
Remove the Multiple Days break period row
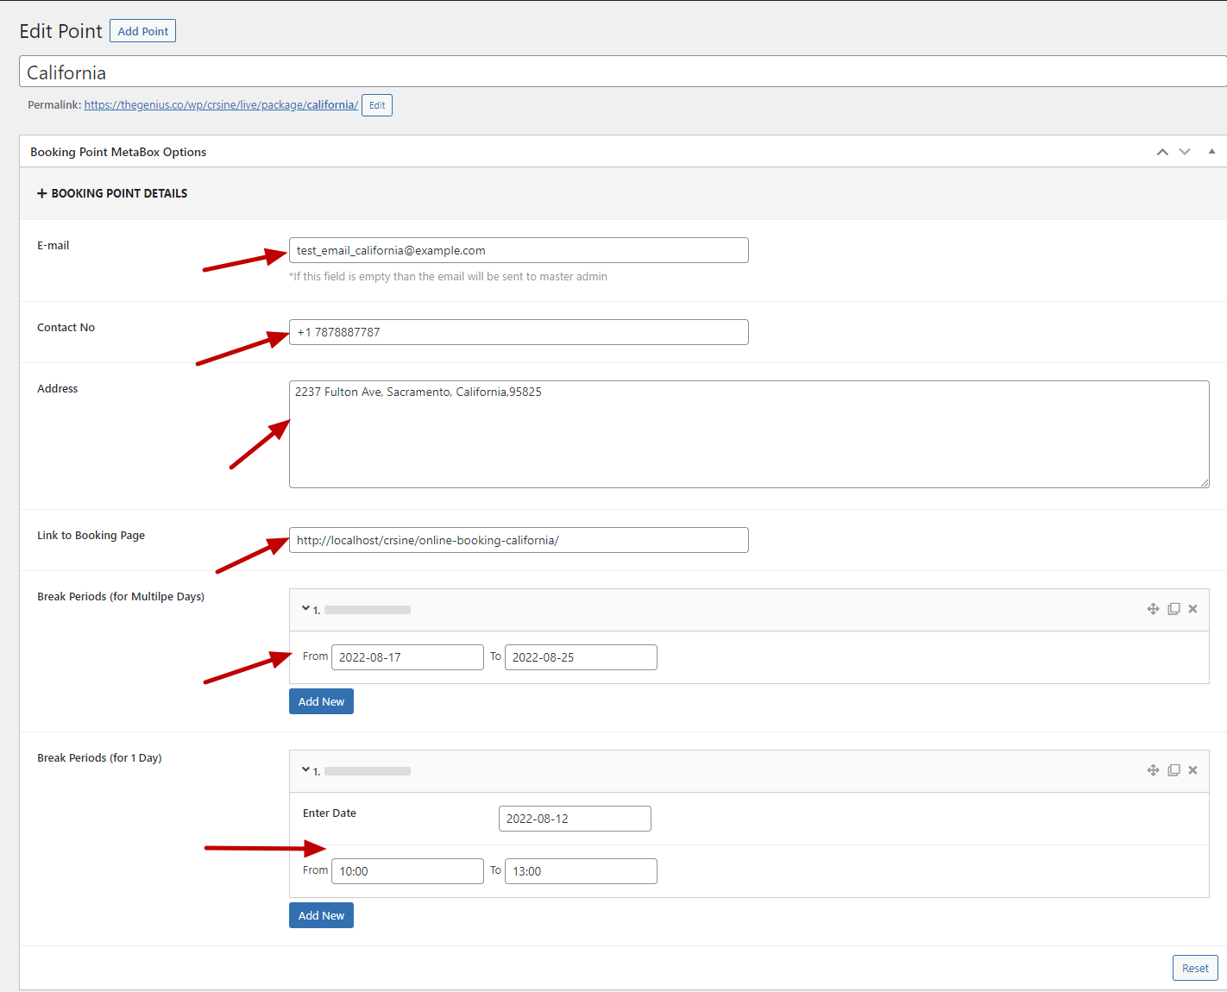1192,609
